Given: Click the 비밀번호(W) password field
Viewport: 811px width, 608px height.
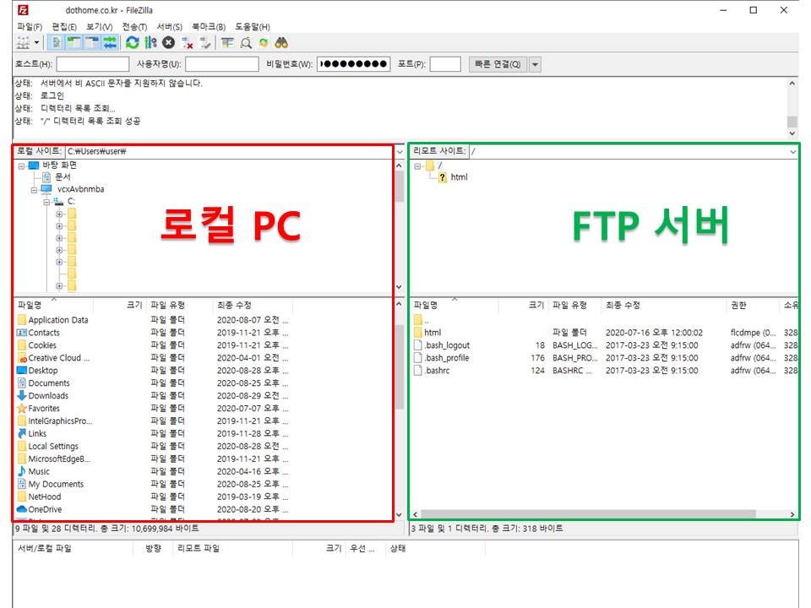Looking at the screenshot, I should click(354, 64).
